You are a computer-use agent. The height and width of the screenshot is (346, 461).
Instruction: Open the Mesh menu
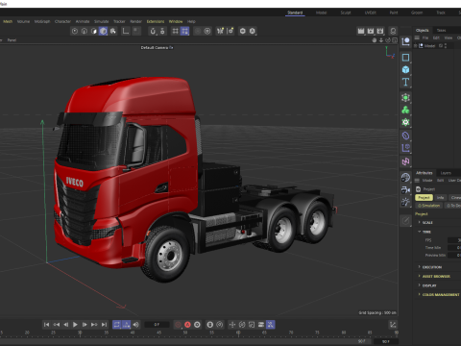(8, 21)
